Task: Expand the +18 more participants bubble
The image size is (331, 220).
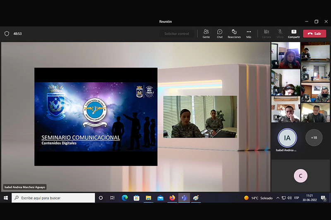Action: coord(314,137)
